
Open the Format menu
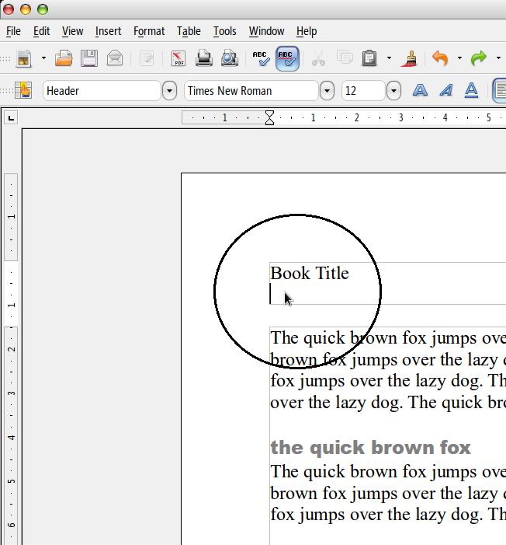click(x=149, y=31)
